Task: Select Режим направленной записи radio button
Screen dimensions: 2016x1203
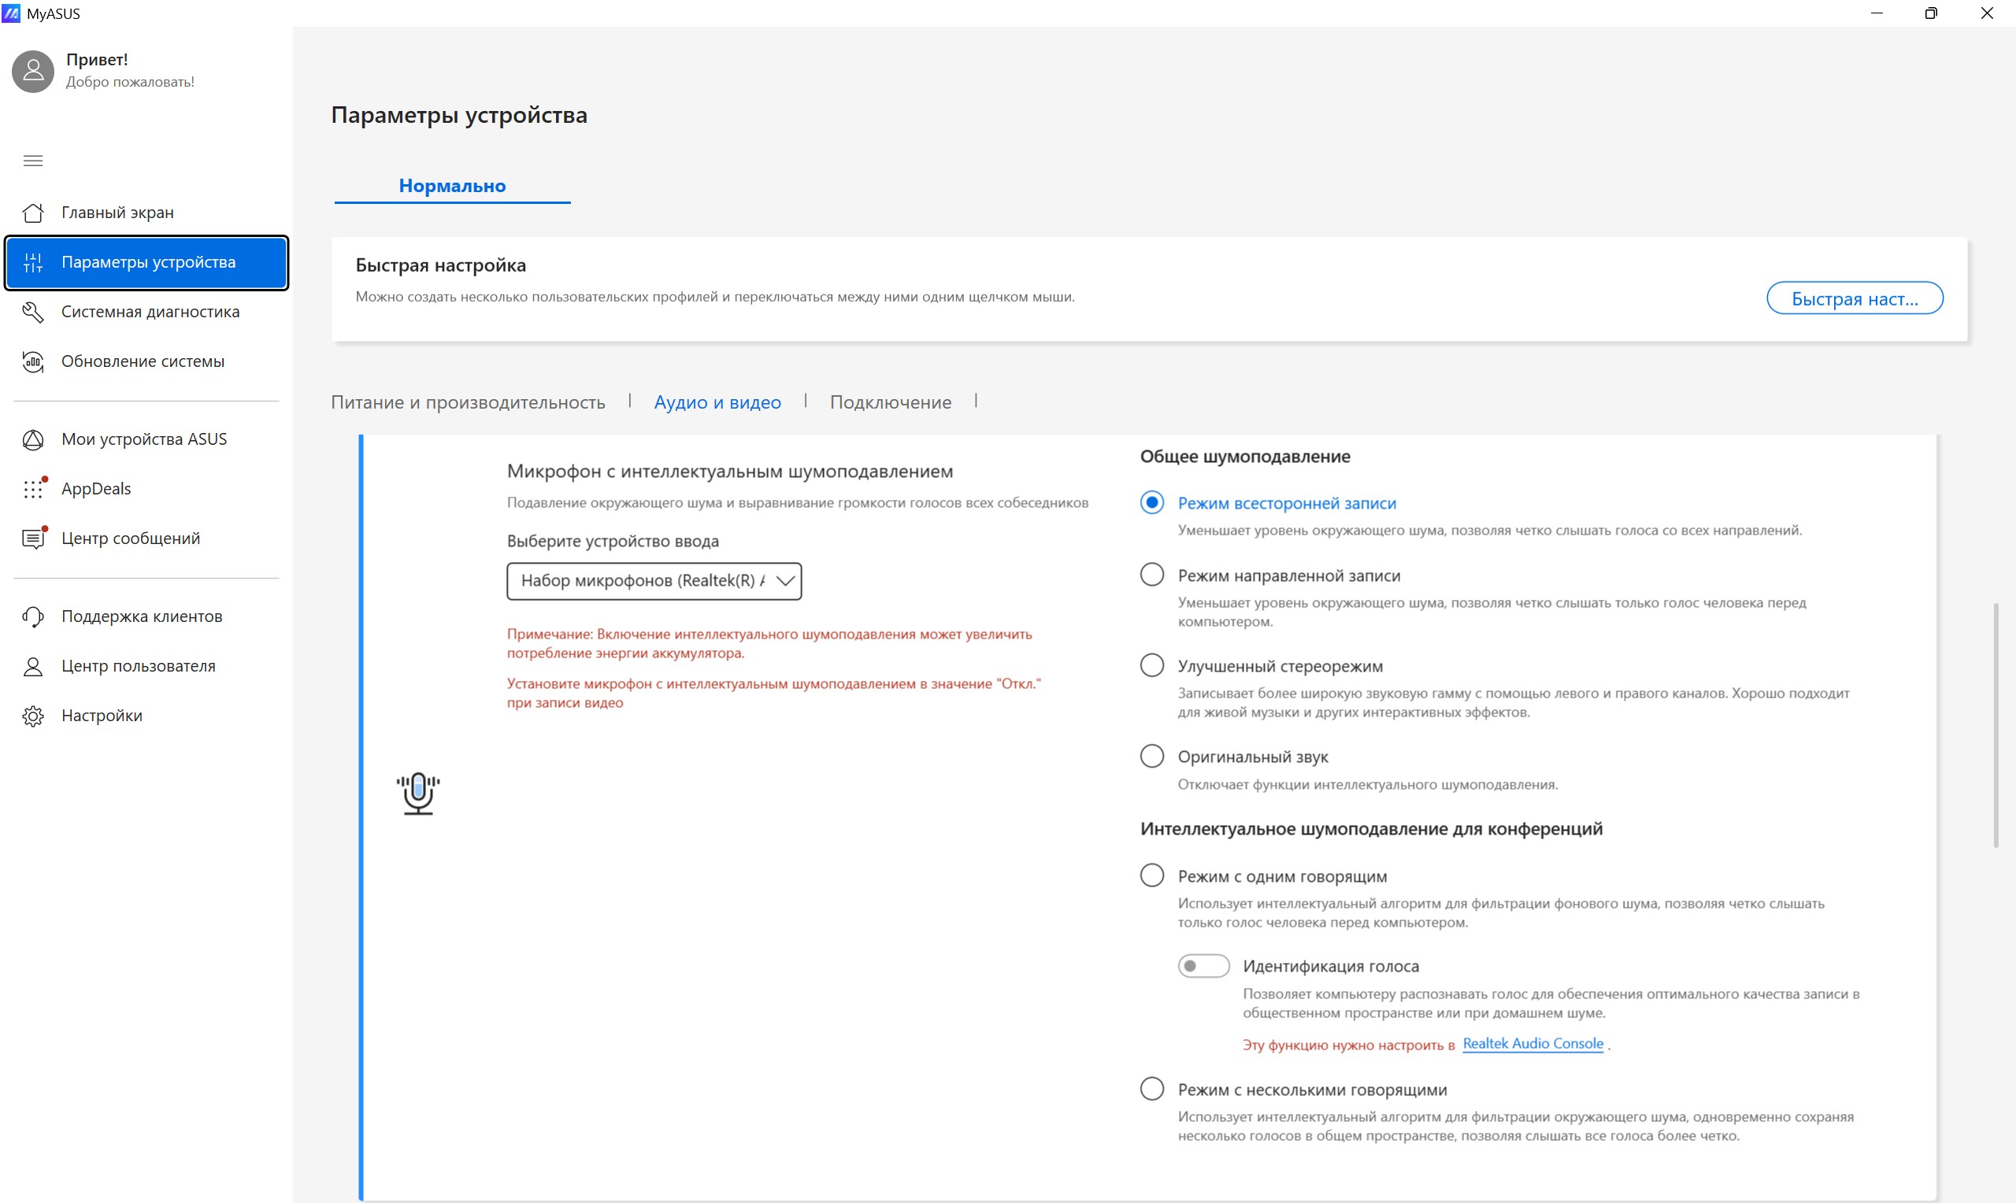Action: (x=1152, y=575)
